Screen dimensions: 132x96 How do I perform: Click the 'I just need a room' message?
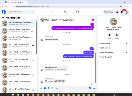pos(51,40)
